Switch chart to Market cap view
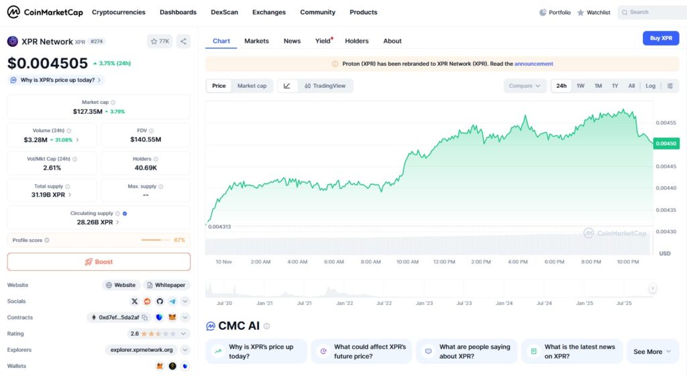This screenshot has width=687, height=376. pyautogui.click(x=252, y=86)
